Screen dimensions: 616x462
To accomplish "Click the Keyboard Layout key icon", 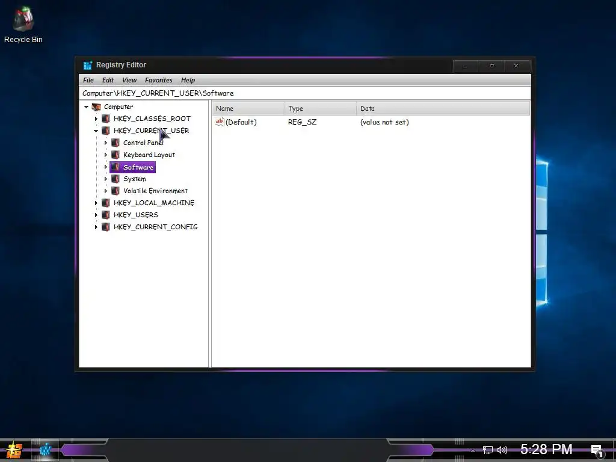I will pyautogui.click(x=115, y=155).
